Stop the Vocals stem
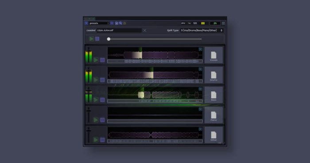 pos(102,60)
